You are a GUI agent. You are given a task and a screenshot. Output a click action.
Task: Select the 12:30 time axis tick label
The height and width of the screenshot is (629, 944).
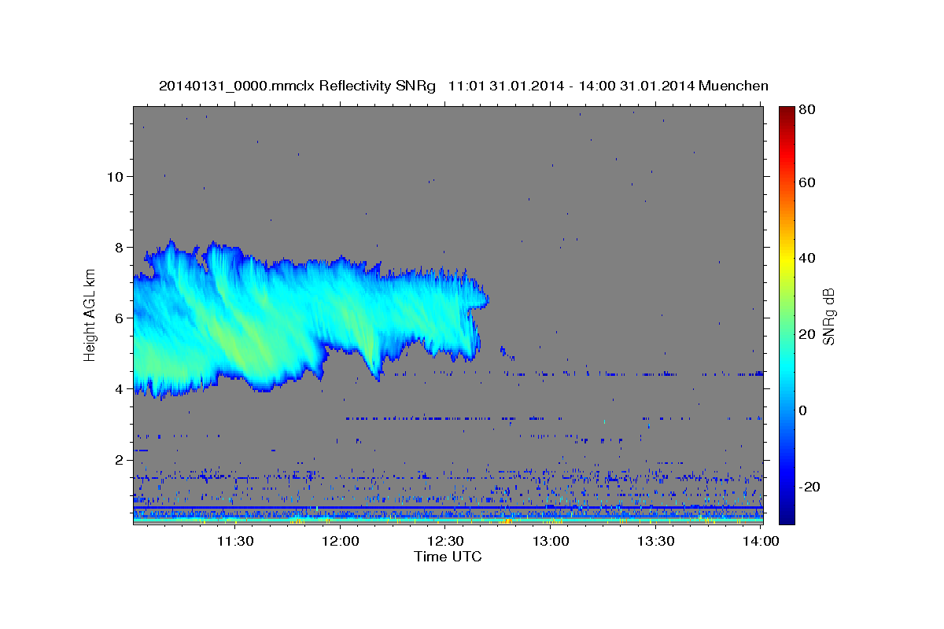point(446,541)
